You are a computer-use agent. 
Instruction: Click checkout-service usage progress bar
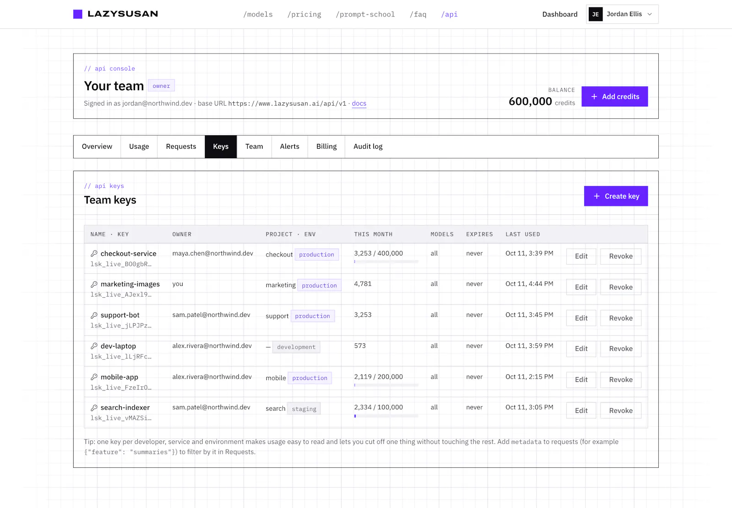[386, 262]
